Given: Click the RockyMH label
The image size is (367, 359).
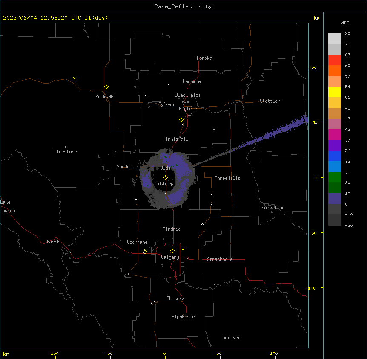Looking at the screenshot, I should (x=104, y=97).
